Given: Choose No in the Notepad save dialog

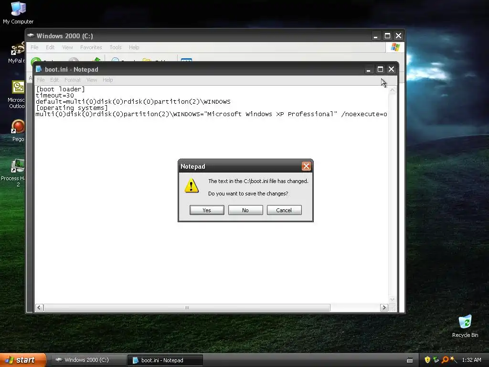Looking at the screenshot, I should point(245,210).
